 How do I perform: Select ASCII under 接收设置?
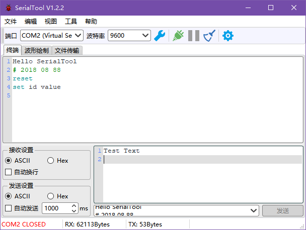tap(18, 161)
